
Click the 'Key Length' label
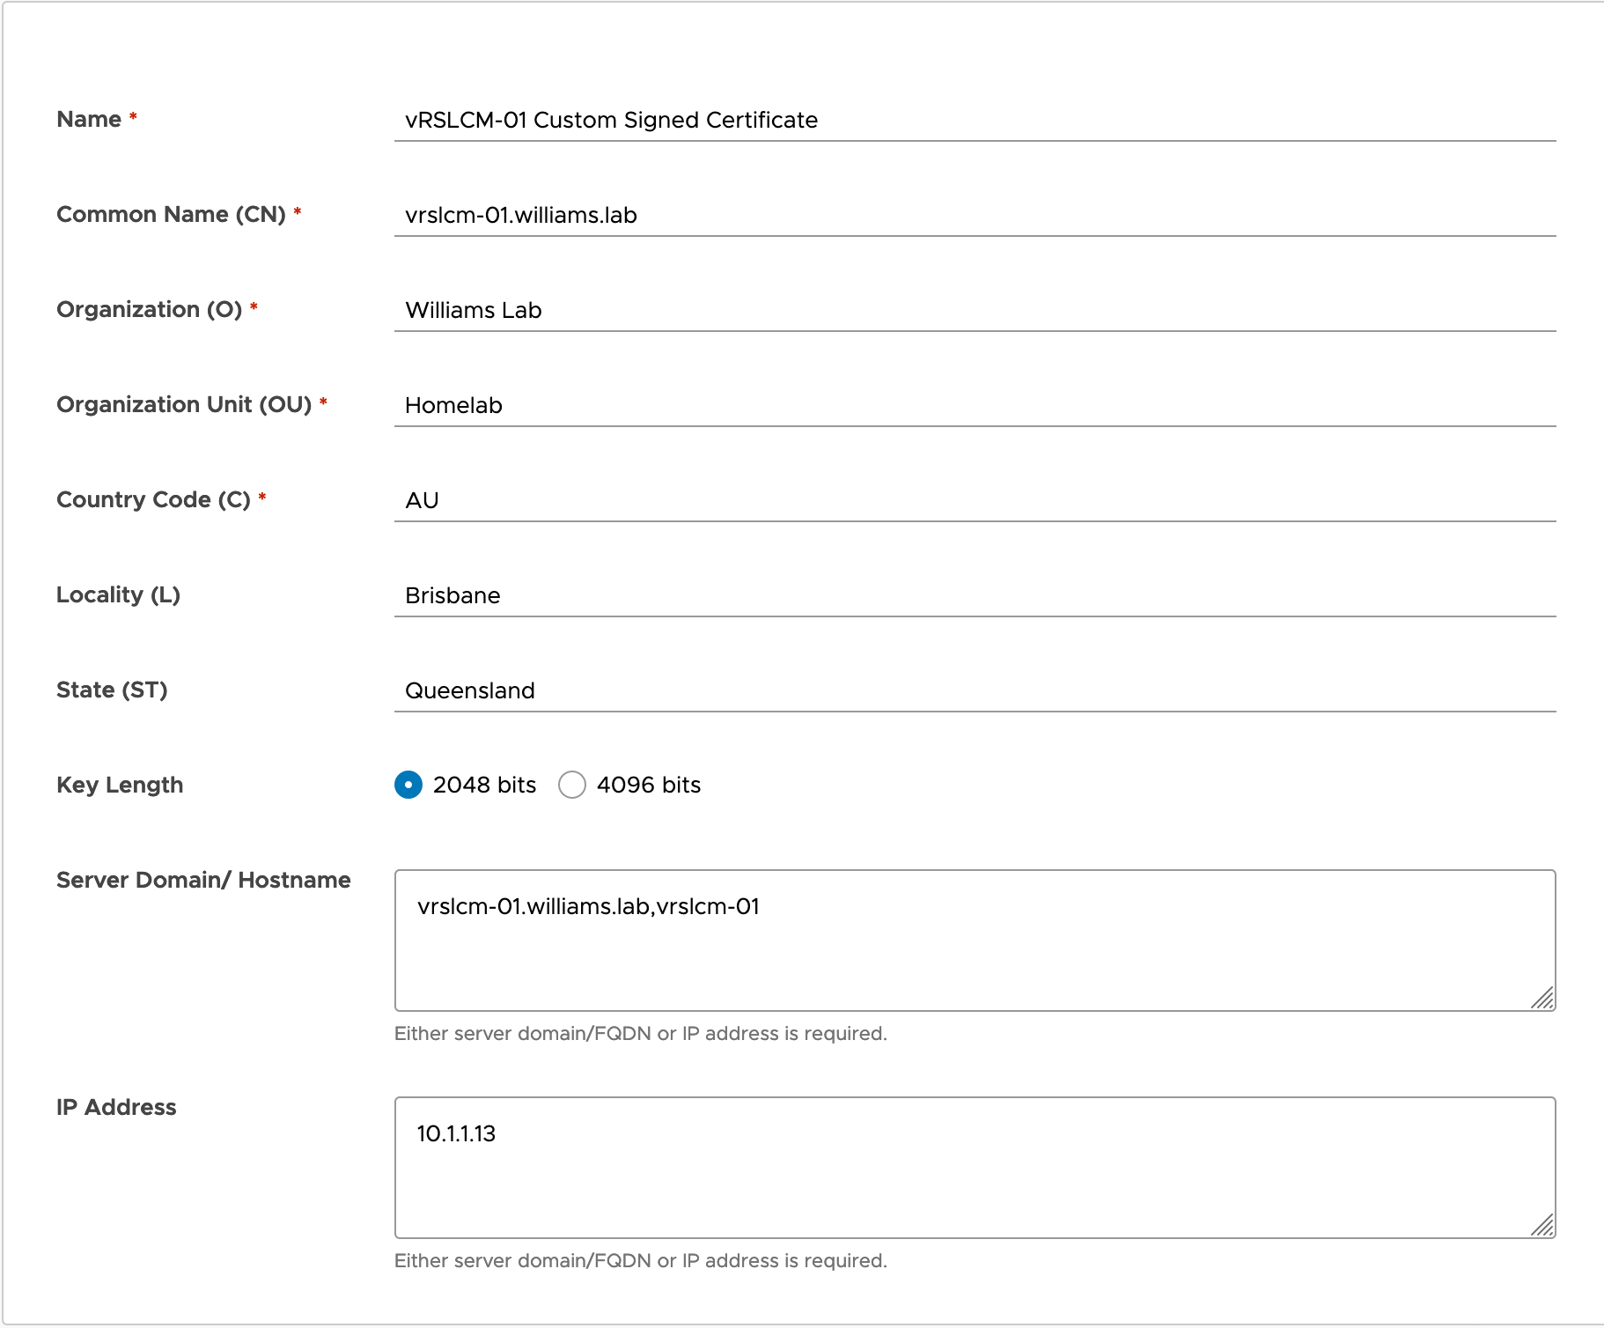coord(120,785)
